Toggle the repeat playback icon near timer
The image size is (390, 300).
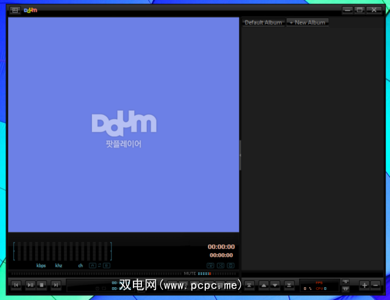tap(210, 265)
